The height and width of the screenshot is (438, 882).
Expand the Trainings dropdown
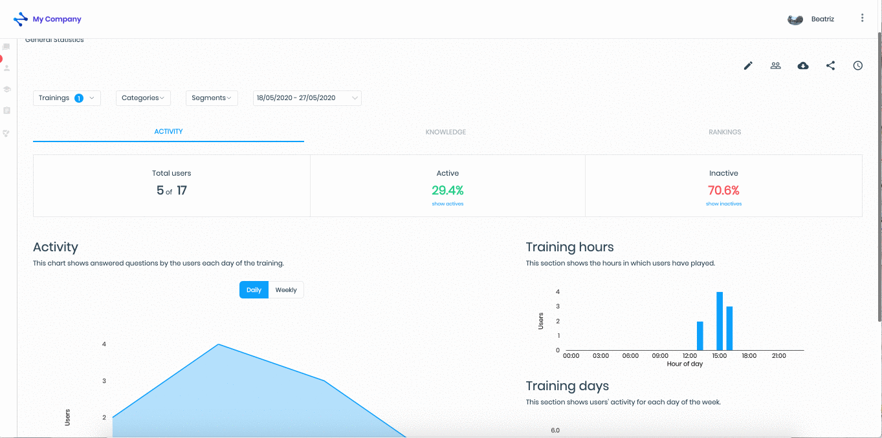point(67,98)
